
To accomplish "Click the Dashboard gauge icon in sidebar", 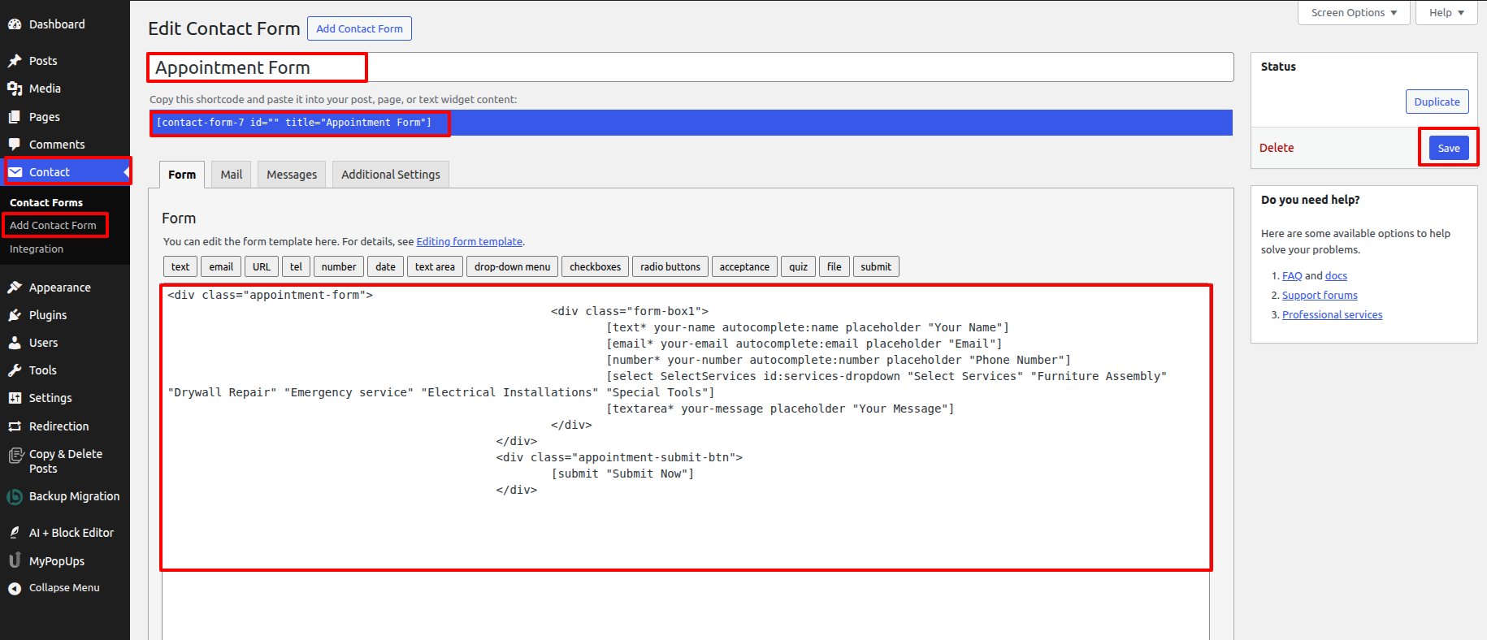I will click(x=15, y=24).
